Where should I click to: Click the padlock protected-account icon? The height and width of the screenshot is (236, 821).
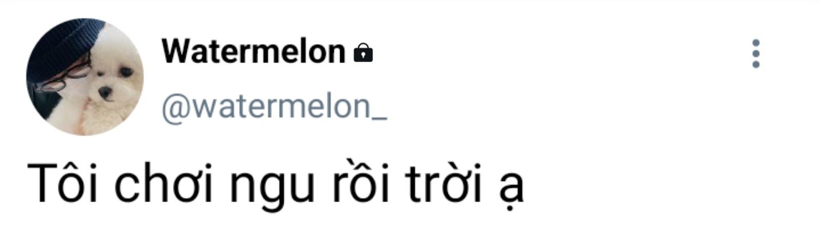363,52
